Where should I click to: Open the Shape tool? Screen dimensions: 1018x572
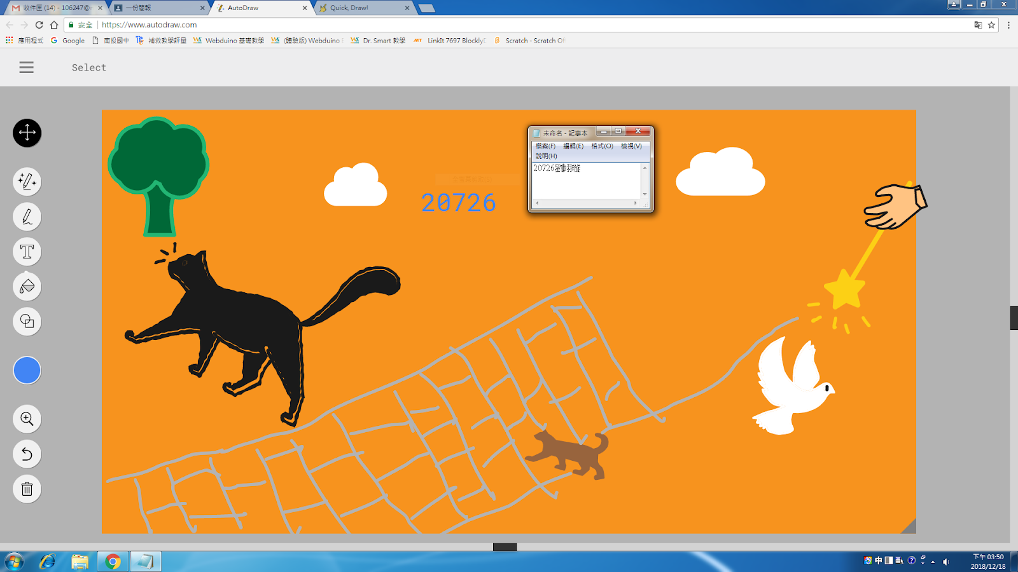[27, 322]
